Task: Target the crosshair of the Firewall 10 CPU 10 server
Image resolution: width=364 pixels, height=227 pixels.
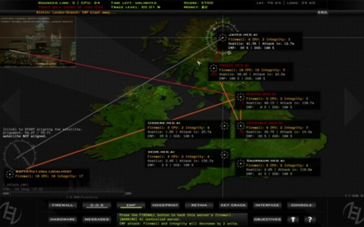Action: coord(214,68)
